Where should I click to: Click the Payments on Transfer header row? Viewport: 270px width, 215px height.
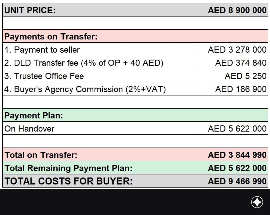click(x=135, y=36)
